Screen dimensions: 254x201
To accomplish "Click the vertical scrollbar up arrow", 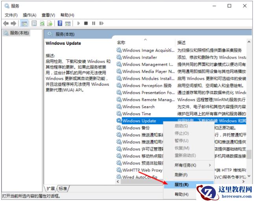I will tap(249, 42).
